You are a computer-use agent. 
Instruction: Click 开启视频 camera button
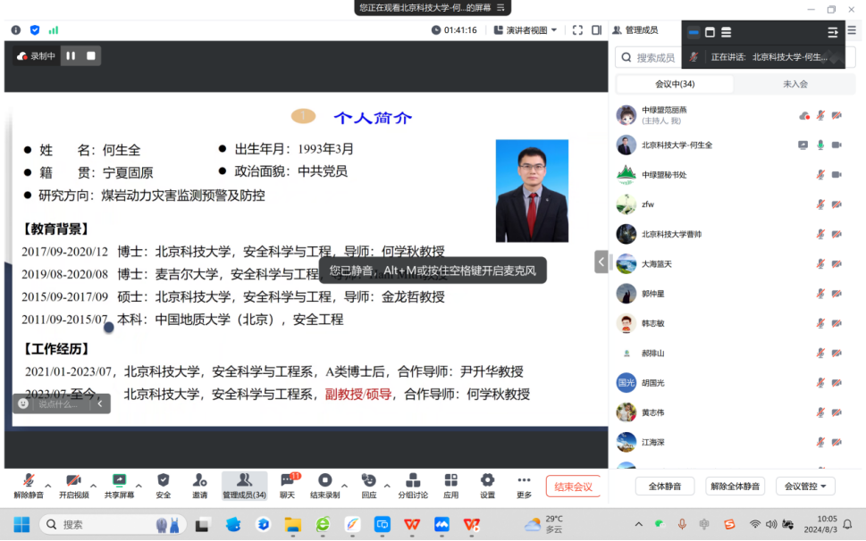pyautogui.click(x=74, y=486)
